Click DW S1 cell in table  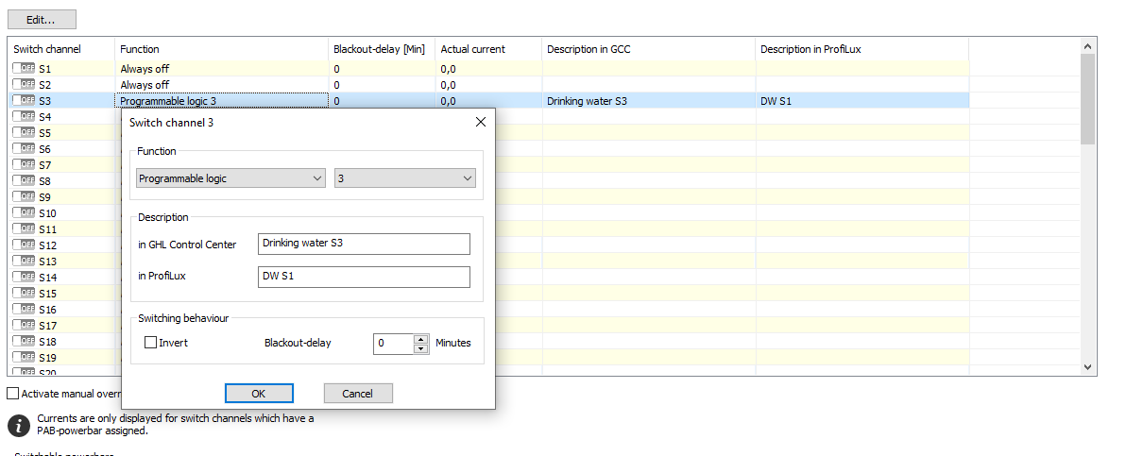coord(862,100)
